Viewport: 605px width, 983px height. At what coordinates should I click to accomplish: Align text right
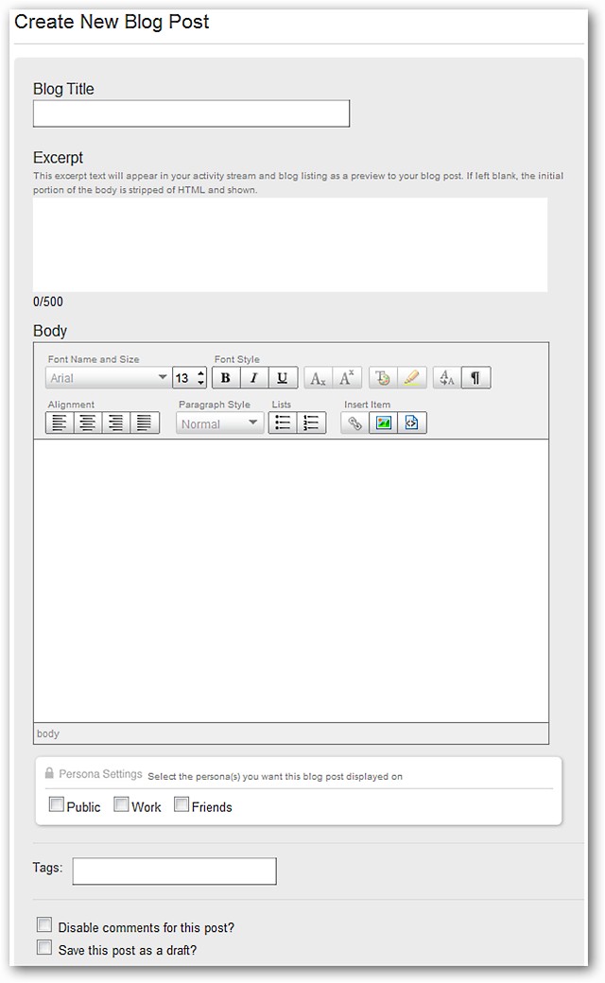point(116,423)
